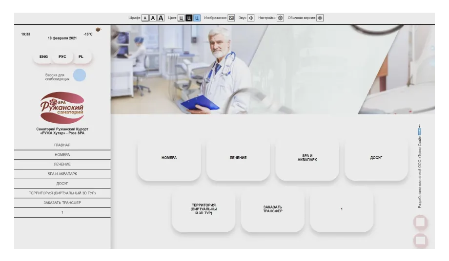Toggle the visually impaired version blue circle
The image size is (449, 261).
[x=80, y=75]
